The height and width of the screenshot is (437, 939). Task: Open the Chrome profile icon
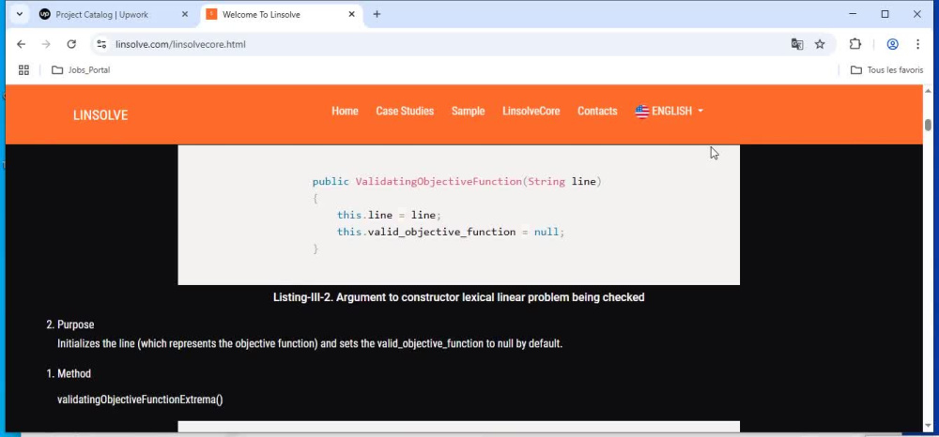coord(892,44)
